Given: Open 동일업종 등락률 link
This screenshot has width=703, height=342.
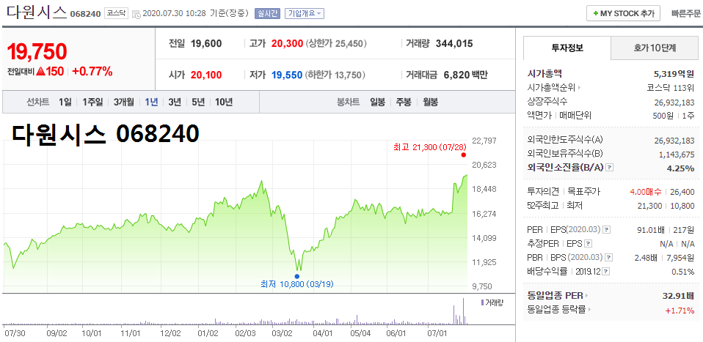Looking at the screenshot, I should 559,309.
